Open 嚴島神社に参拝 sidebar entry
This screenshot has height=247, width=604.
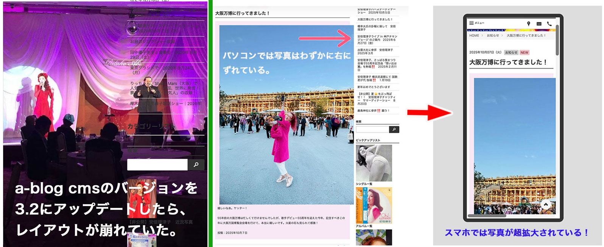[x=373, y=111]
